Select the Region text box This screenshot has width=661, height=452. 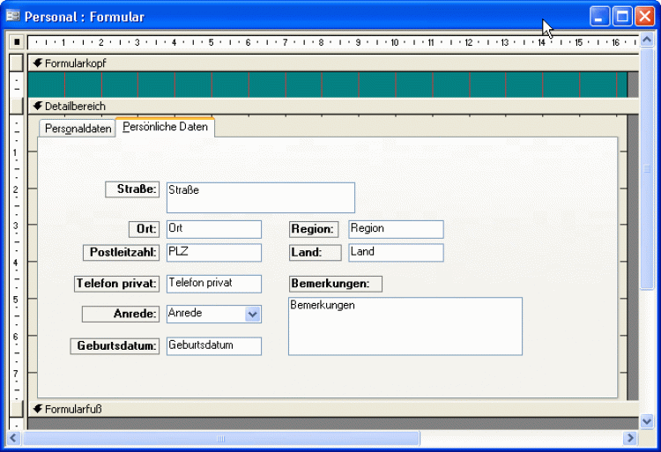click(x=396, y=229)
